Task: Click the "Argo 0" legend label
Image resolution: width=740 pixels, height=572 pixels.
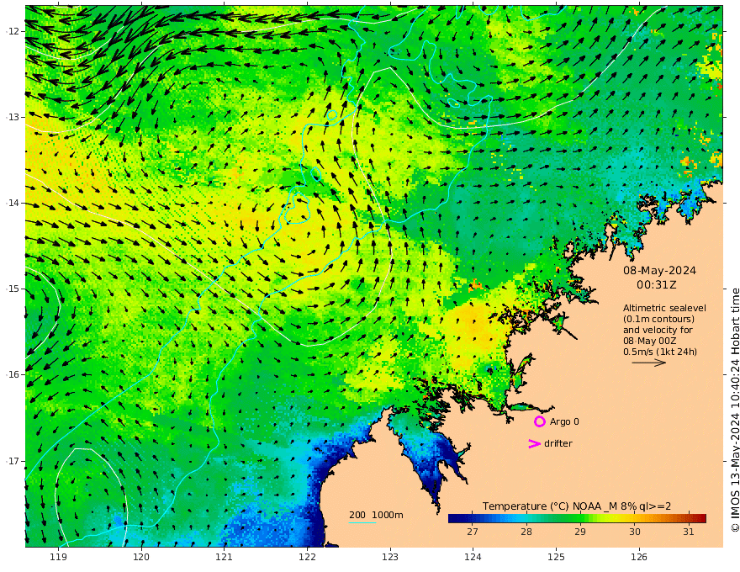Action: (564, 421)
